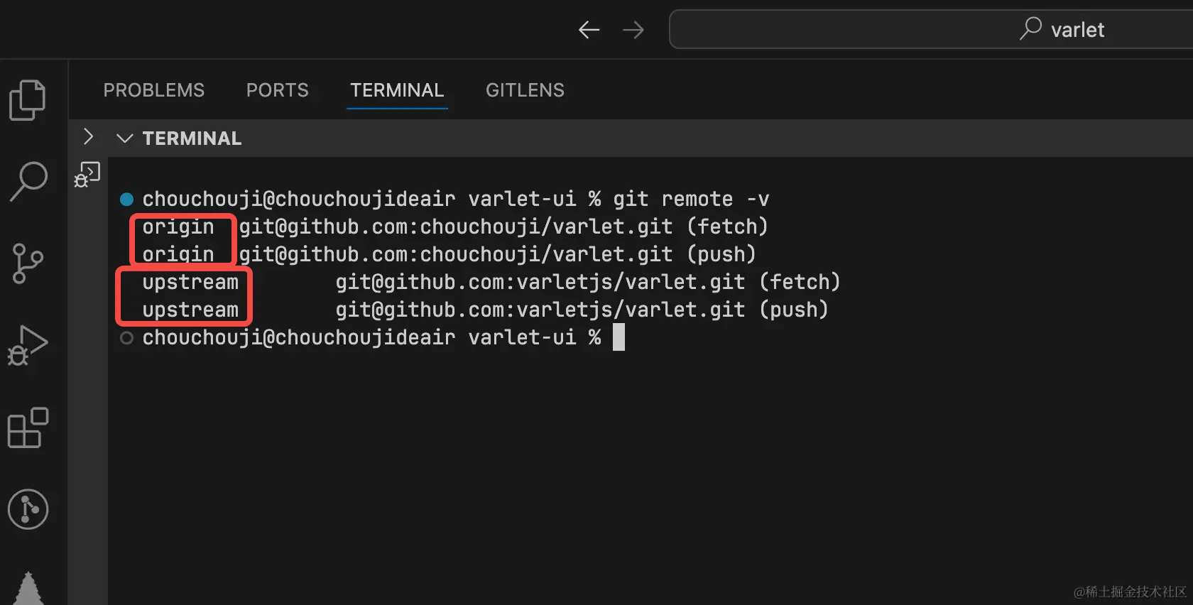Switch to the PROBLEMS tab
The height and width of the screenshot is (605, 1193).
pos(153,90)
